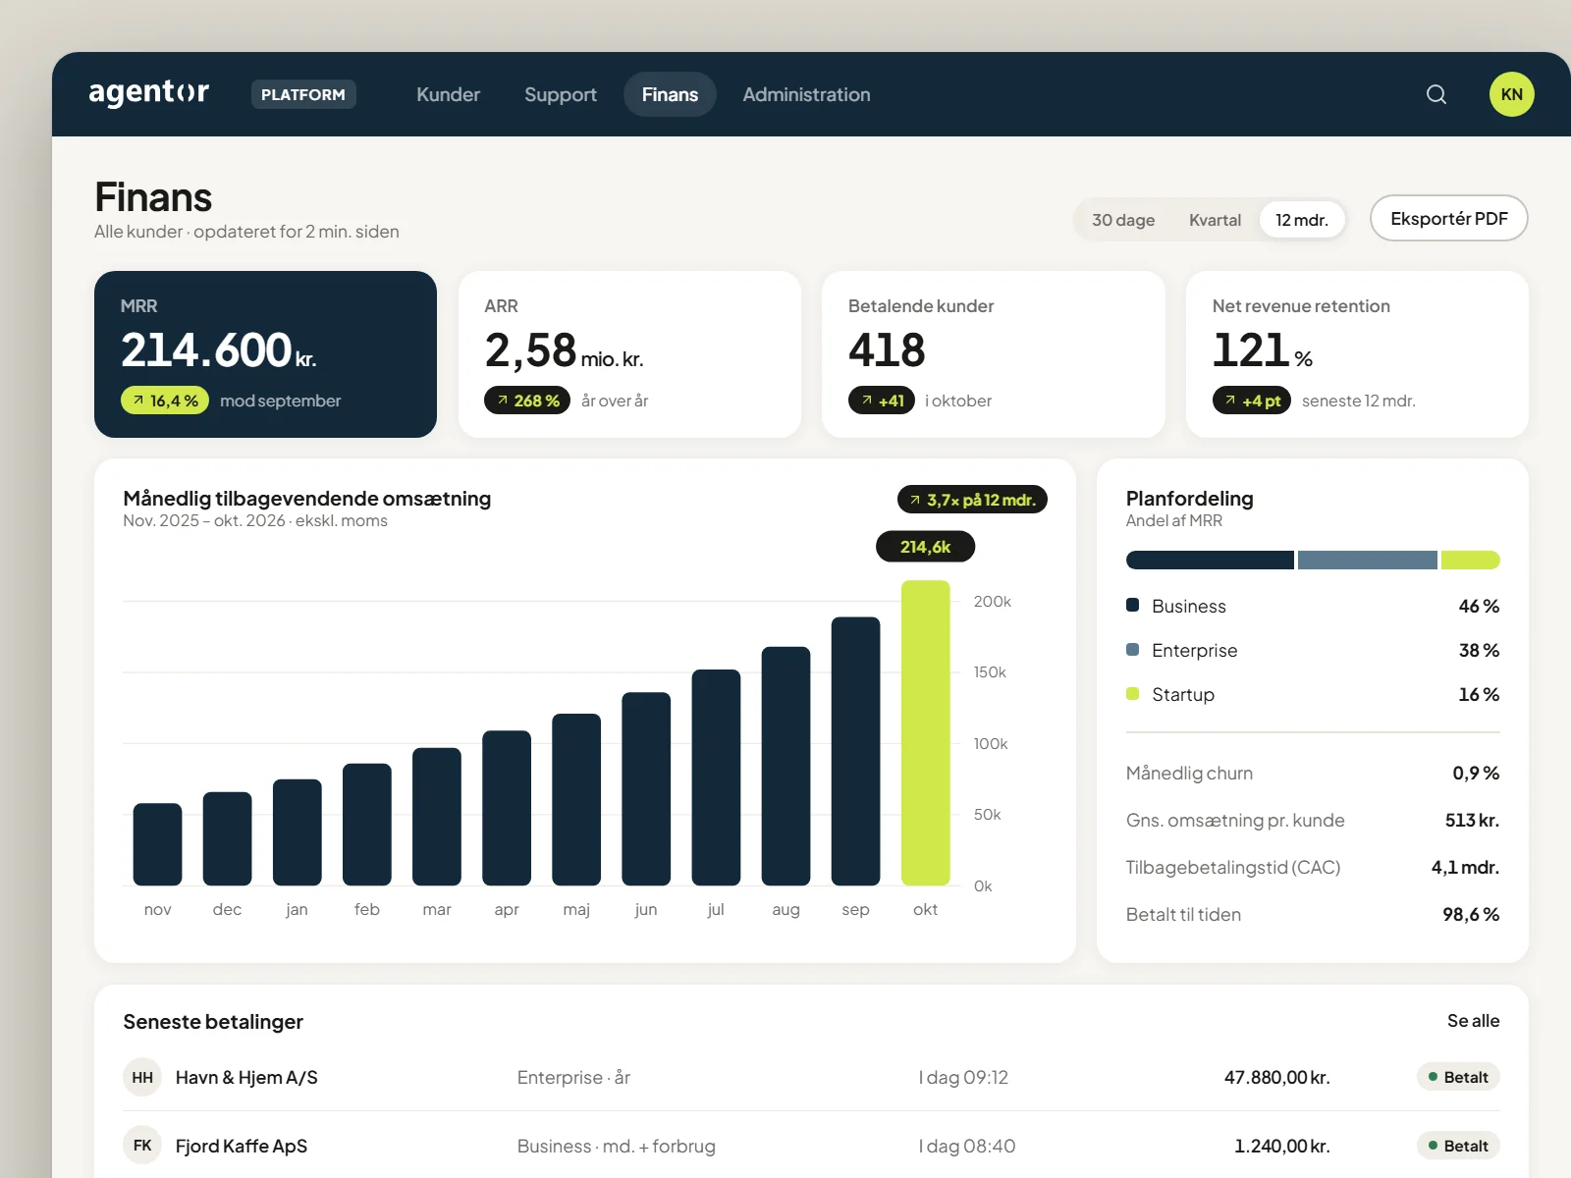The height and width of the screenshot is (1178, 1571).
Task: Select the 12 mdr. period option
Action: tap(1302, 220)
